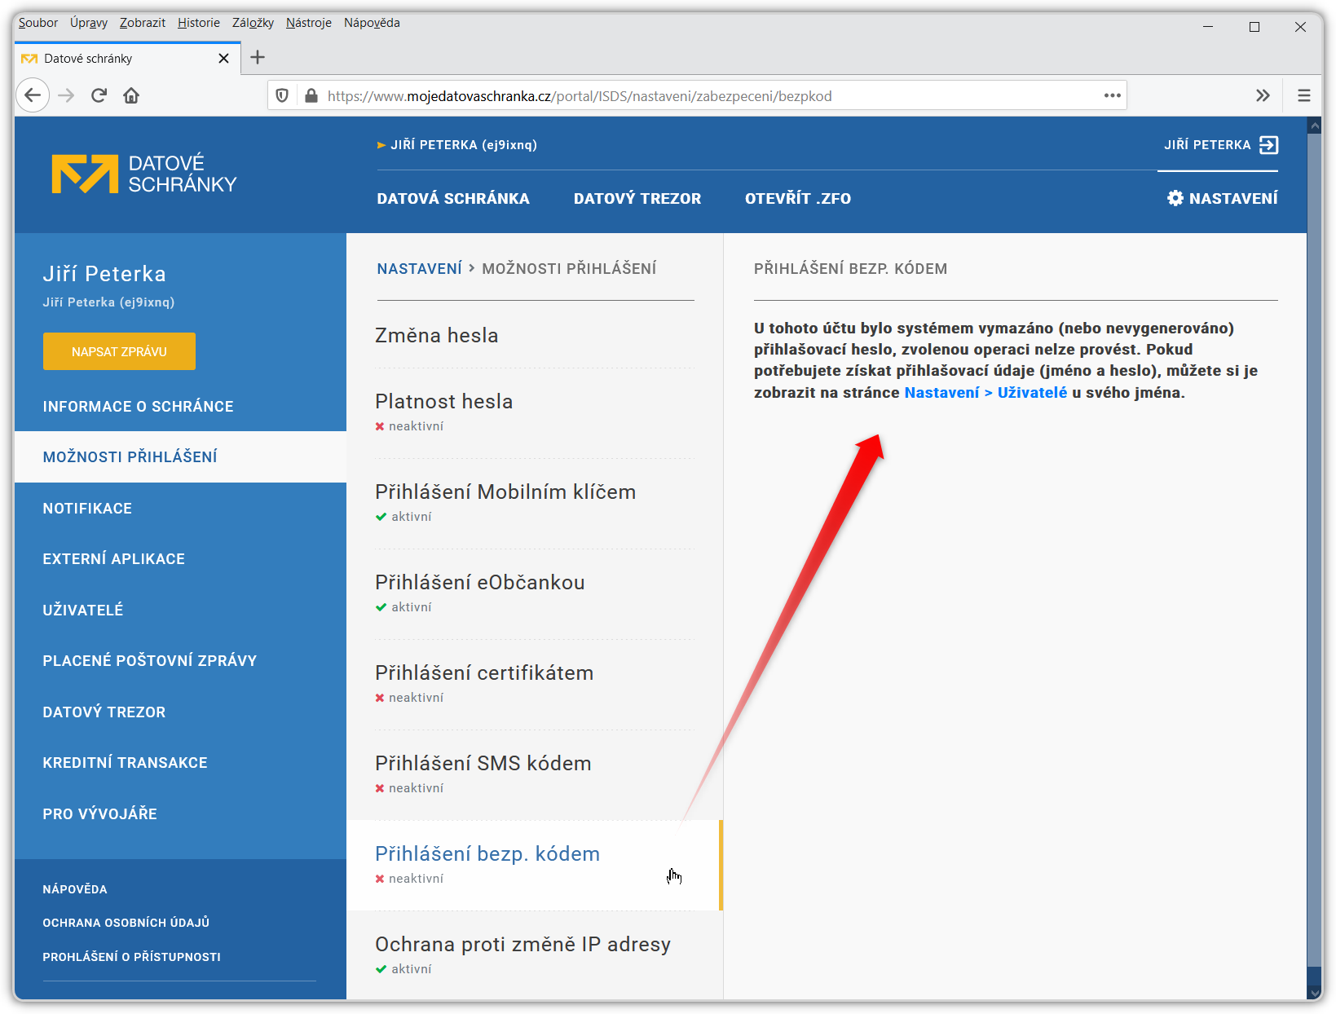The image size is (1336, 1014).
Task: Open a new browser tab
Action: point(258,57)
